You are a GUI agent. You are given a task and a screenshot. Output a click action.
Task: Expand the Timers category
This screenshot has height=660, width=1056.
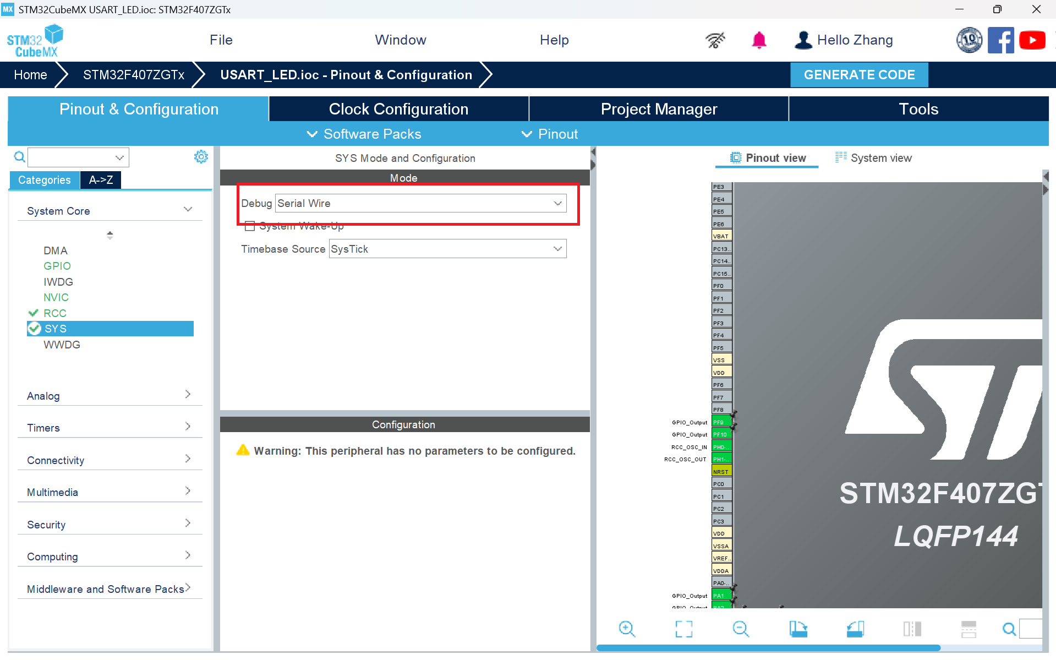tap(110, 428)
